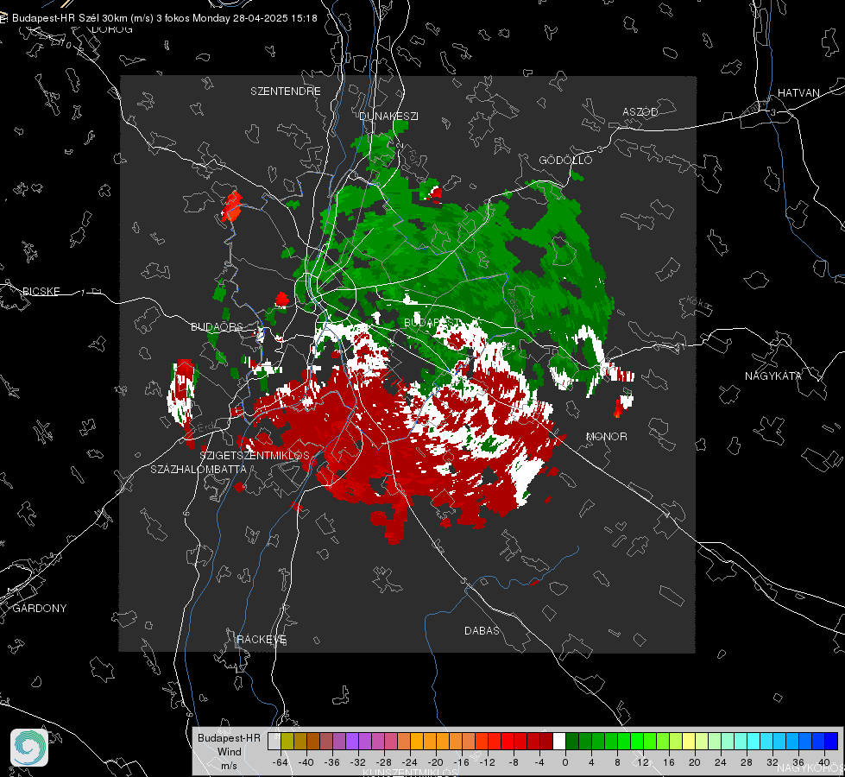This screenshot has width=845, height=777.
Task: Select the DUNAKESZI city label
Action: pyautogui.click(x=388, y=116)
